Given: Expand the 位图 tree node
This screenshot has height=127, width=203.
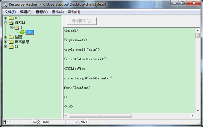Looking at the screenshot, I should 5,37.
